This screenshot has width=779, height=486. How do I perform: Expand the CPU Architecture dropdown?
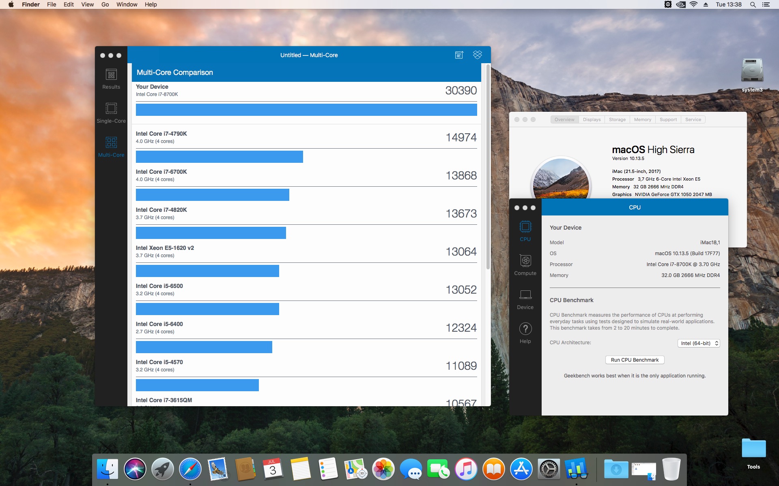(699, 343)
